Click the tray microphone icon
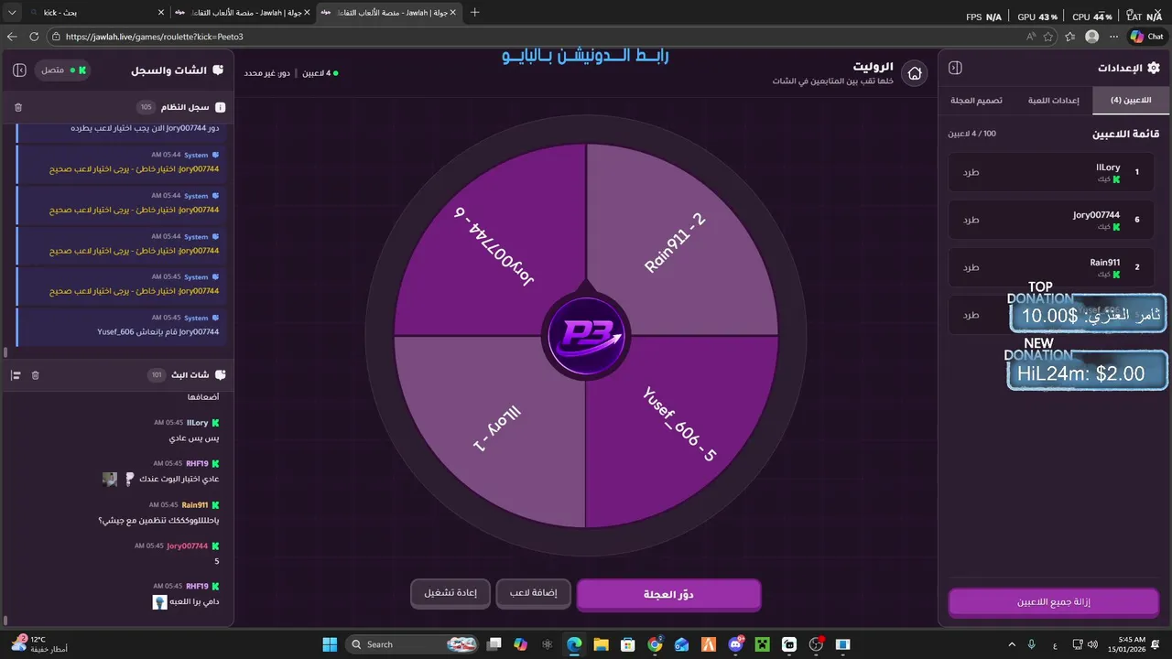Image resolution: width=1172 pixels, height=659 pixels. [1032, 644]
